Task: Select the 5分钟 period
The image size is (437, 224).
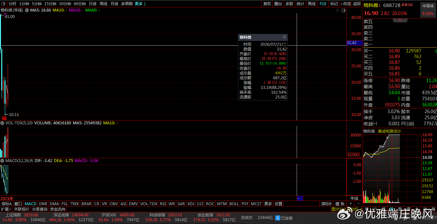Action: [37, 4]
